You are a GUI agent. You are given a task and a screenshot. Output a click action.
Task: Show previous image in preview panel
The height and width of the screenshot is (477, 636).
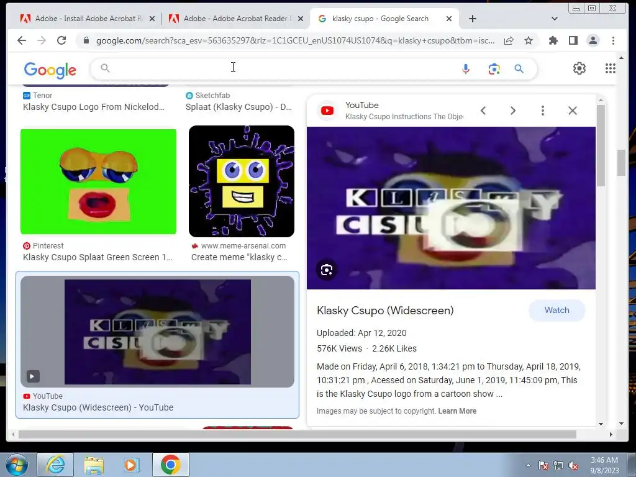[483, 111]
